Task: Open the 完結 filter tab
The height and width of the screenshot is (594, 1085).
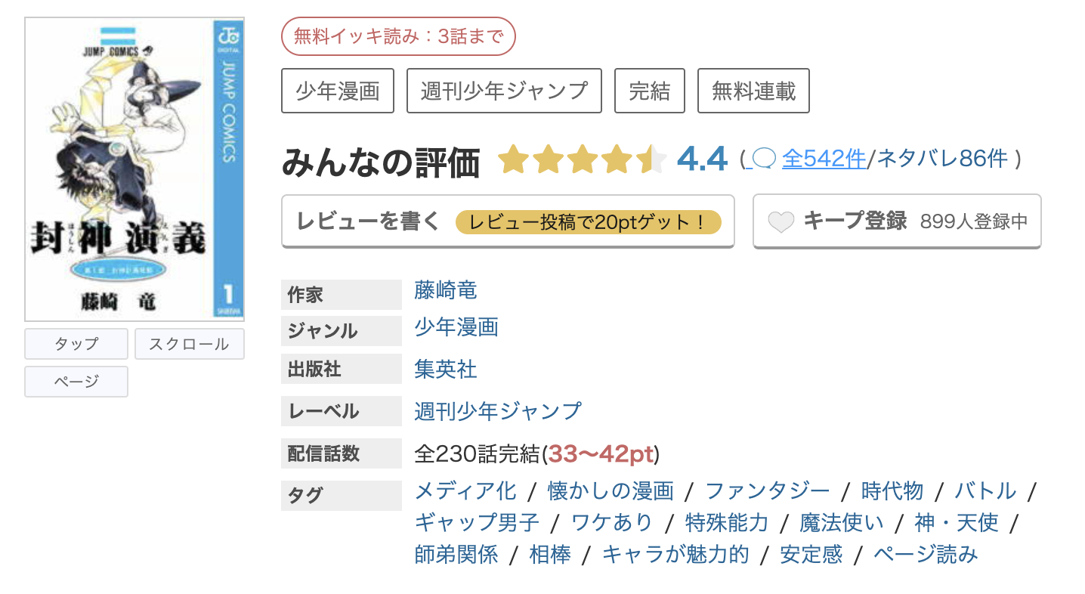Action: coord(649,90)
